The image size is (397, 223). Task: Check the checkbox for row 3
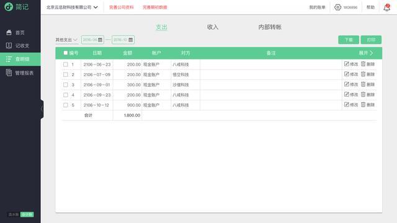pyautogui.click(x=66, y=85)
